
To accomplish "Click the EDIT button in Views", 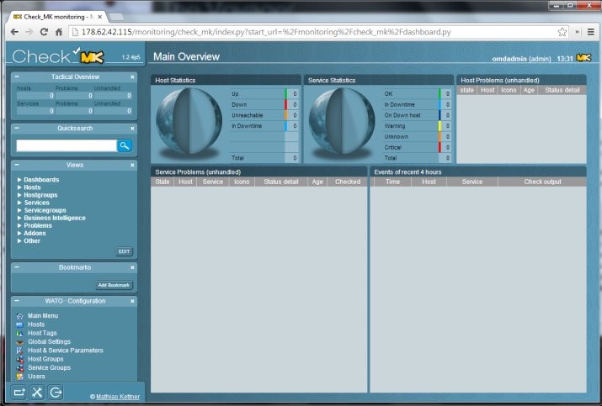I will click(124, 251).
